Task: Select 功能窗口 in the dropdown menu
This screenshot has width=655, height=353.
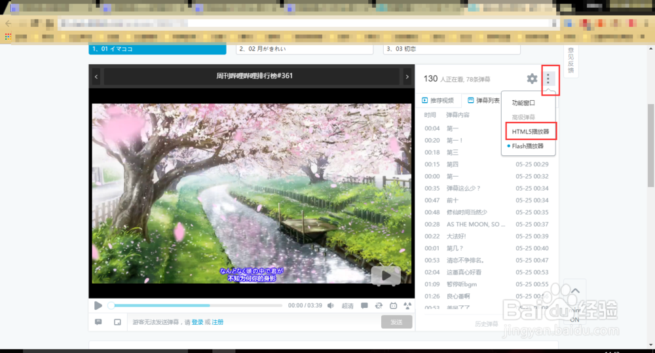Action: (x=523, y=103)
